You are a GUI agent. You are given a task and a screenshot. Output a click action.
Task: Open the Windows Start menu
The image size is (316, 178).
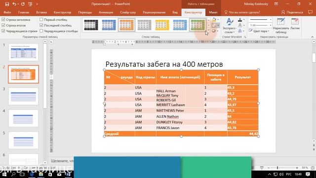pos(4,174)
